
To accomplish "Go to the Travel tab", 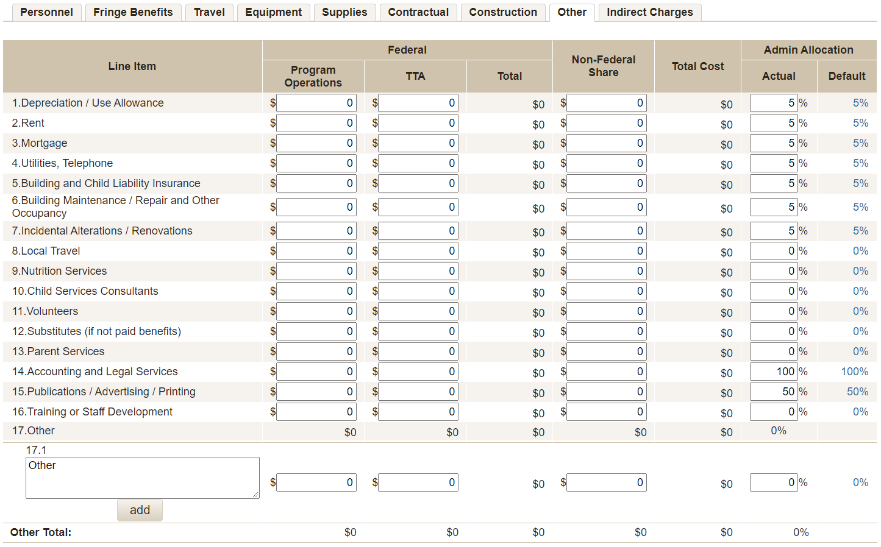I will tap(209, 12).
